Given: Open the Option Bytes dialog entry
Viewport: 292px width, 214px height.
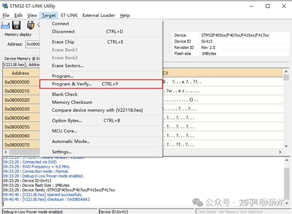Looking at the screenshot, I should coord(67,121).
